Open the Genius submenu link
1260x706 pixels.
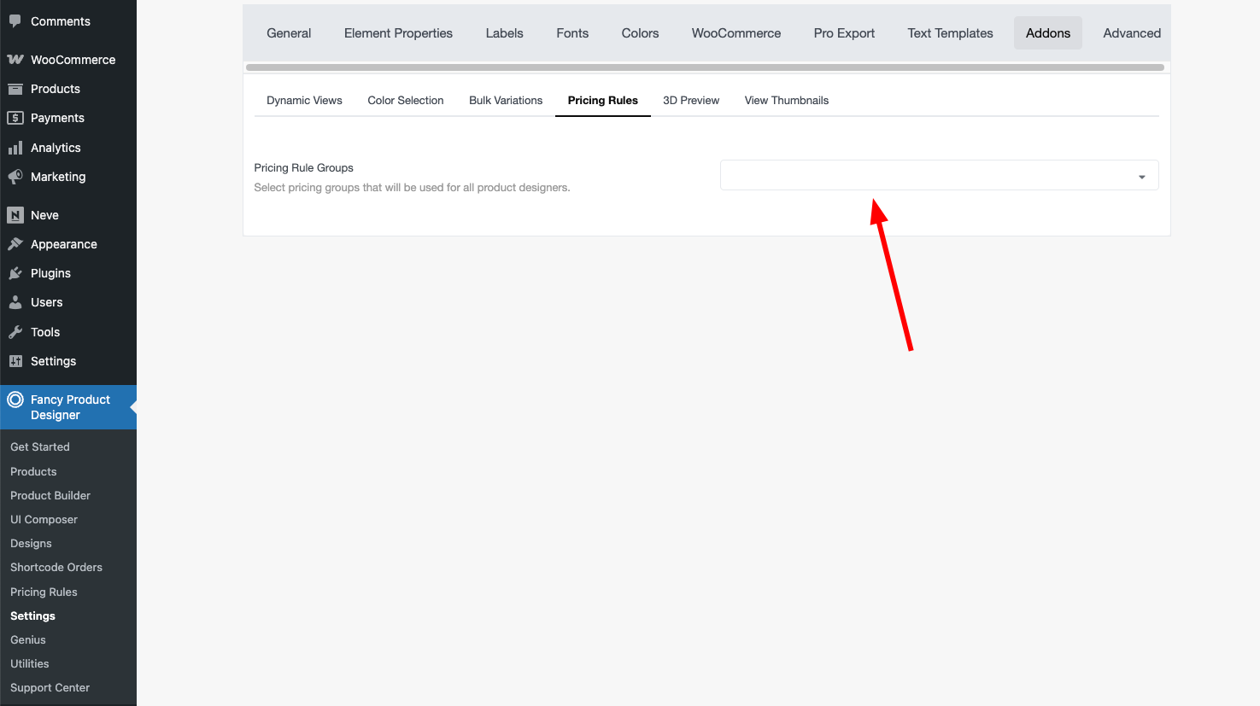point(28,639)
